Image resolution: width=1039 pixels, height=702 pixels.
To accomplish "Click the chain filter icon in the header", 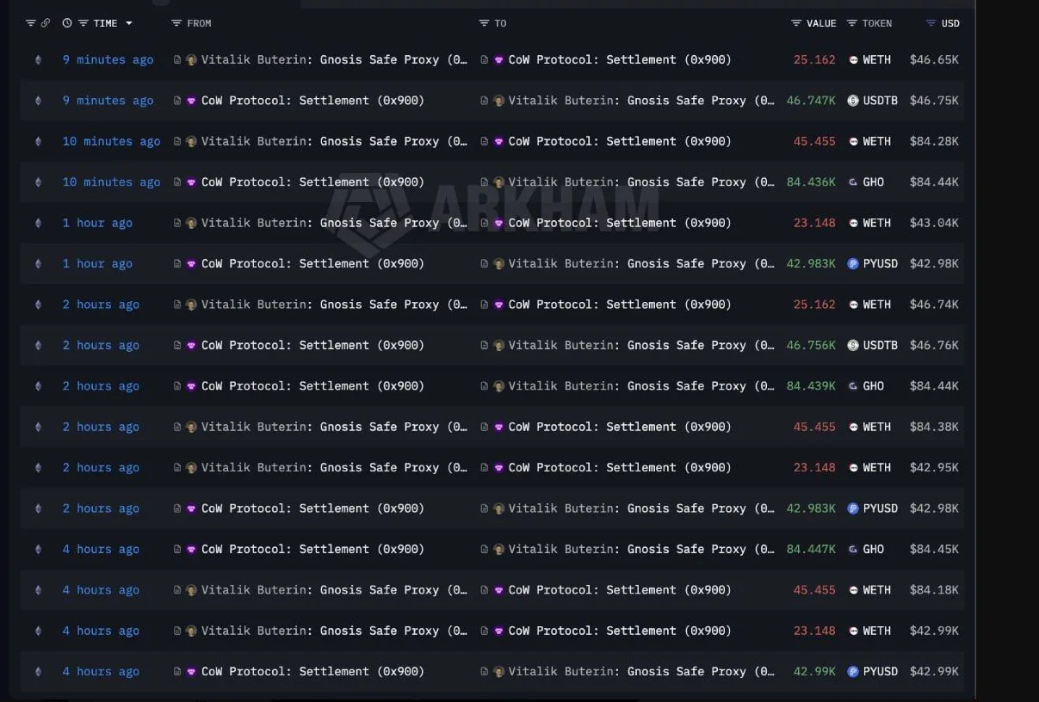I will [31, 23].
